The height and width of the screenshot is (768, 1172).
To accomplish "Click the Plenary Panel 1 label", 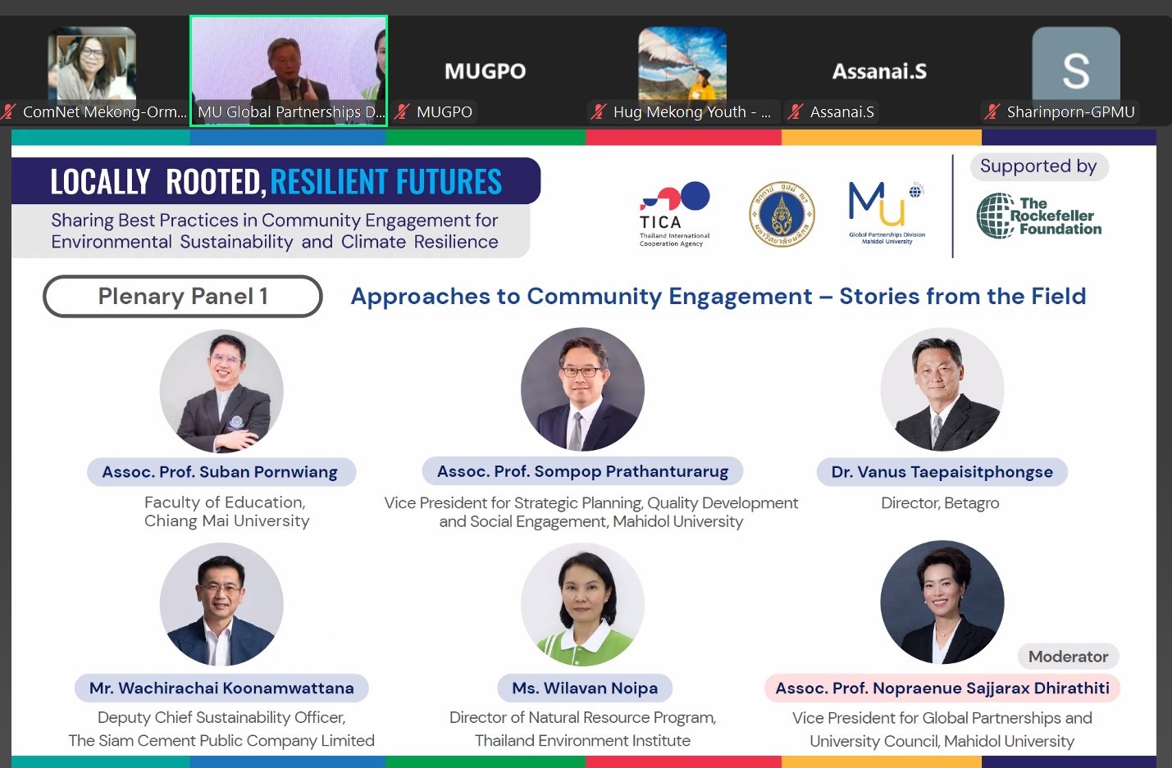I will (183, 296).
